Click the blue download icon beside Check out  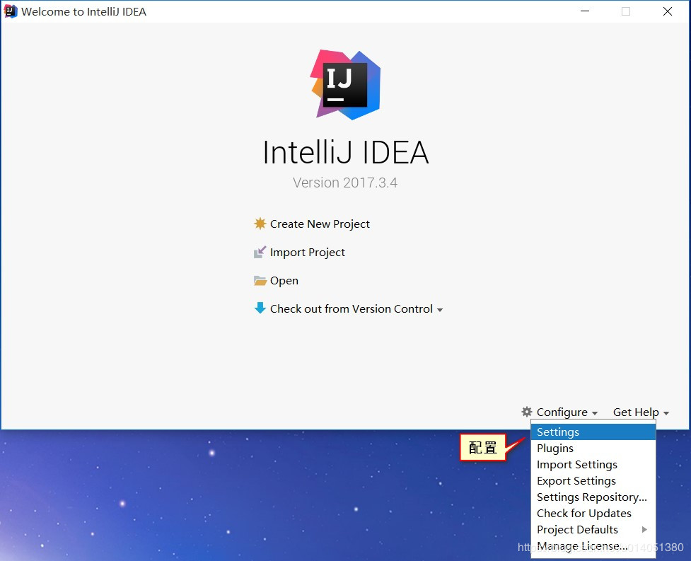260,308
